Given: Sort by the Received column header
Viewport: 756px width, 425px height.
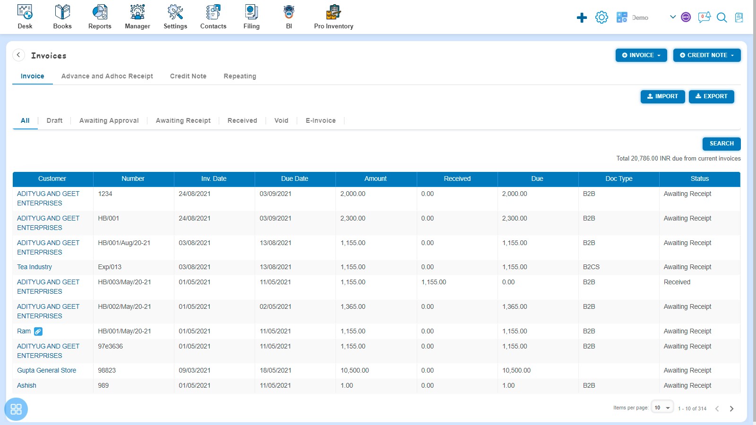Looking at the screenshot, I should click(457, 179).
